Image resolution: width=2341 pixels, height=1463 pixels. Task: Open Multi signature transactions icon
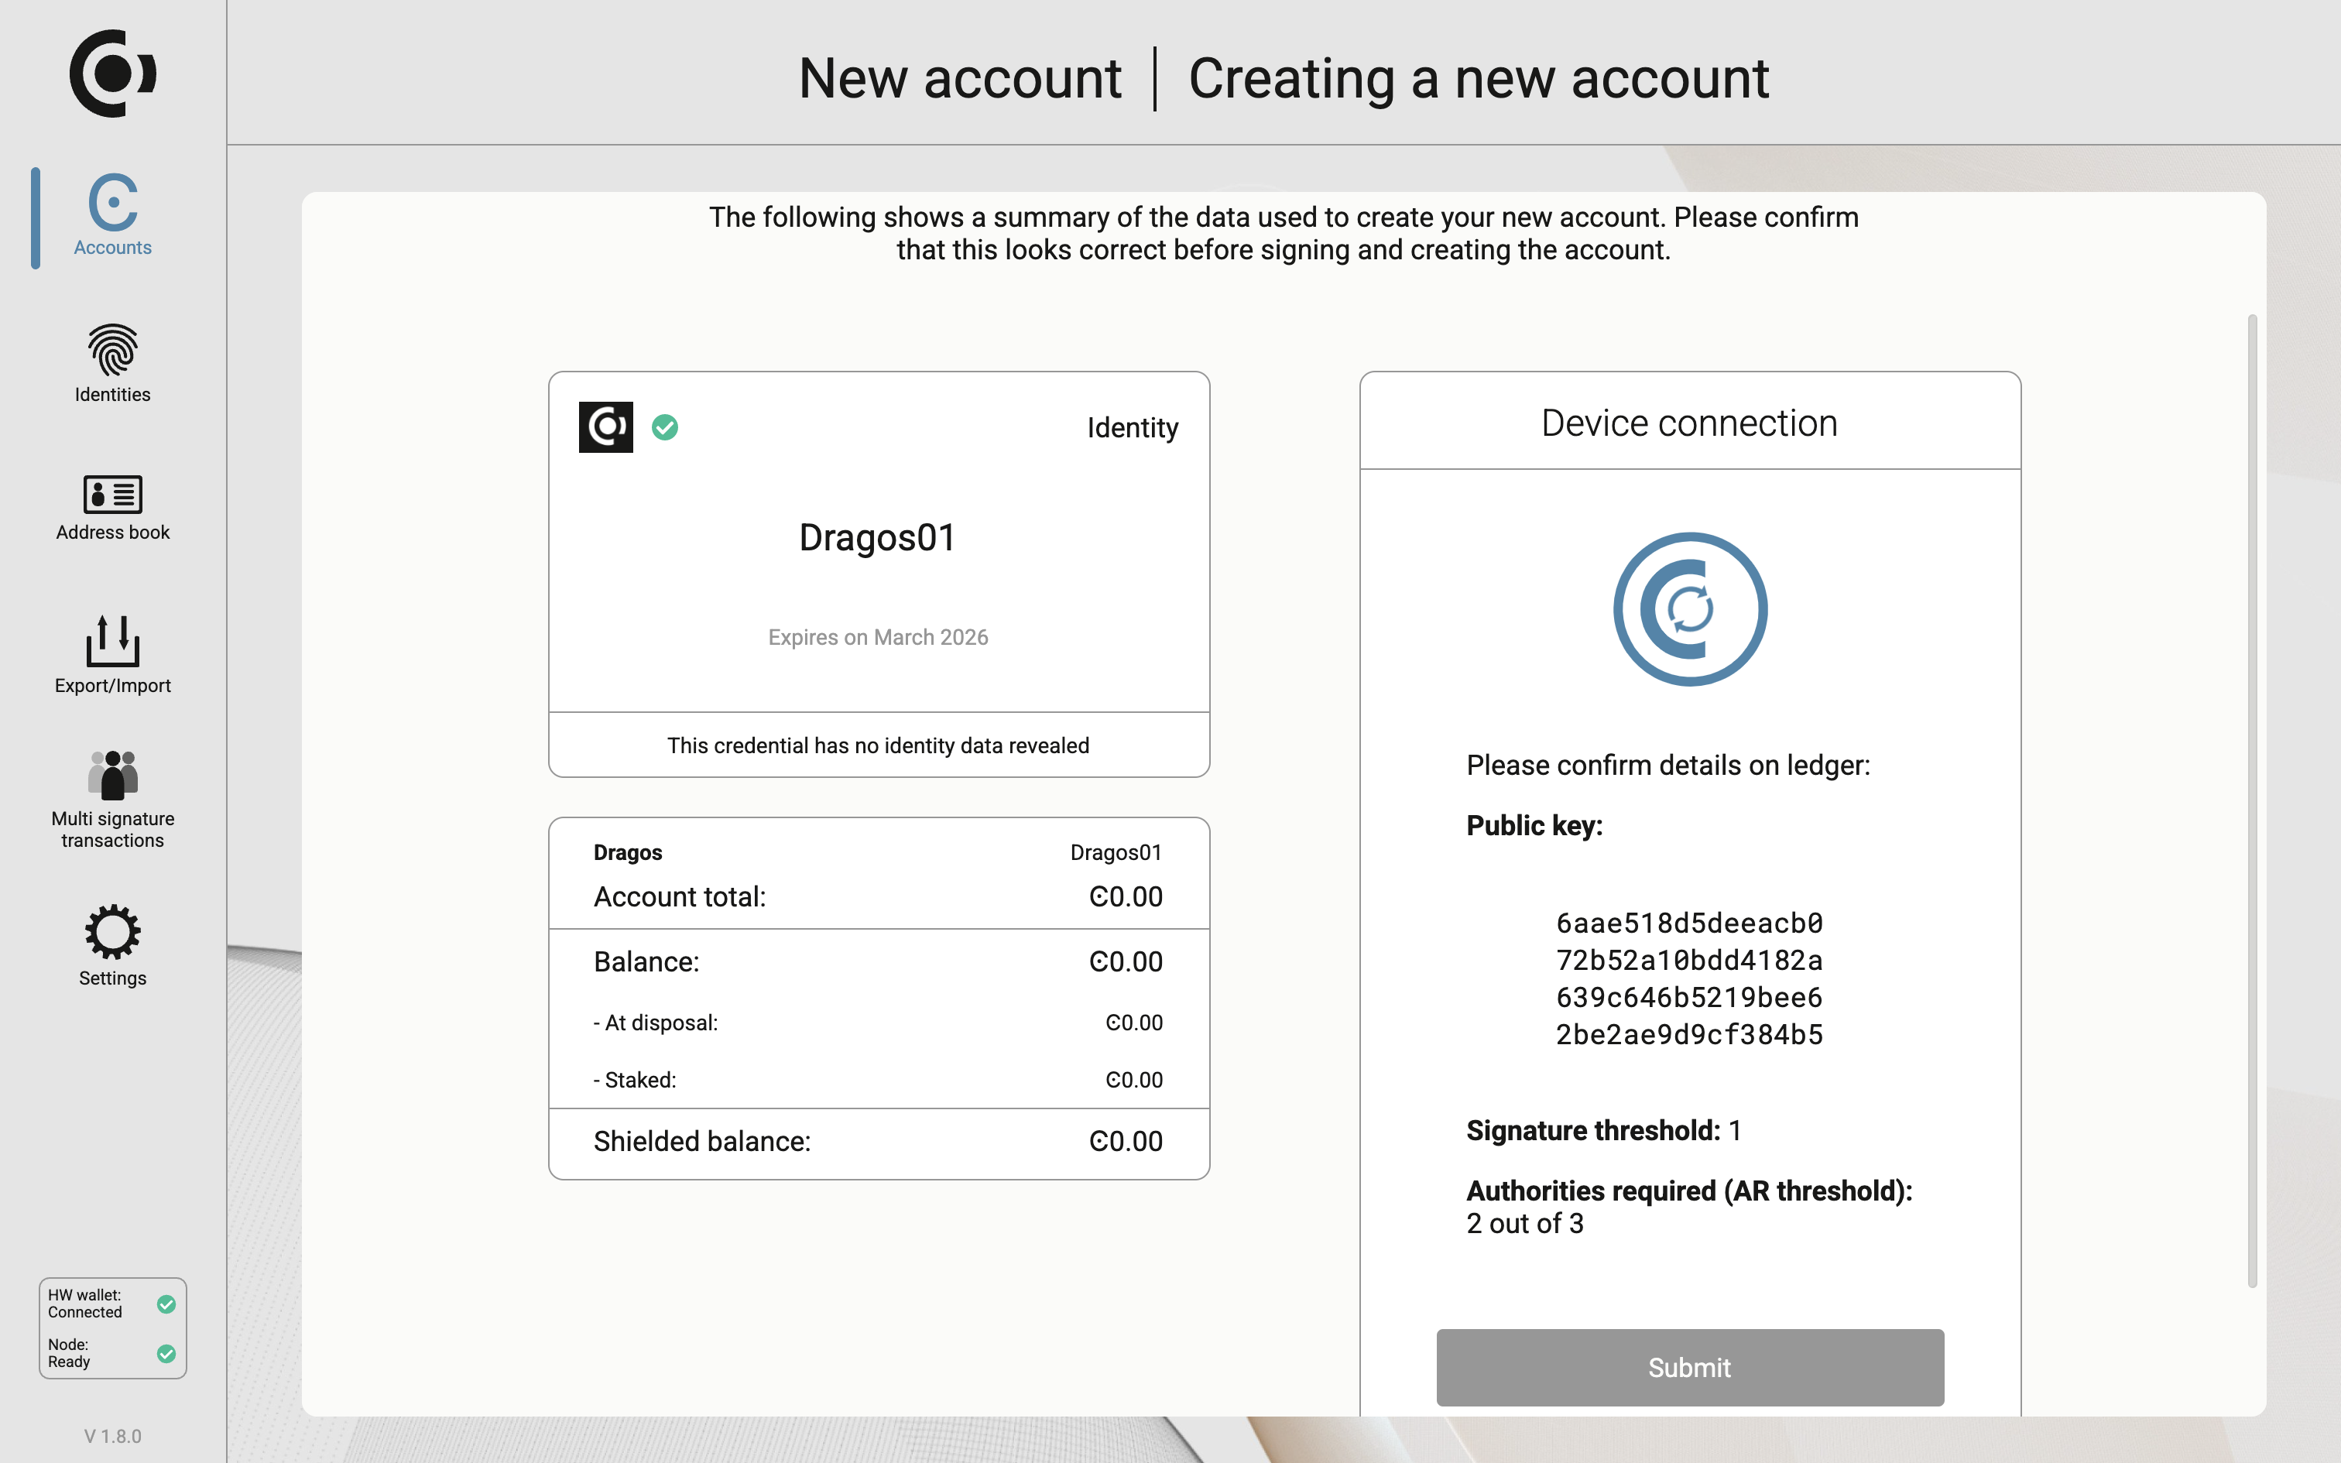tap(112, 775)
